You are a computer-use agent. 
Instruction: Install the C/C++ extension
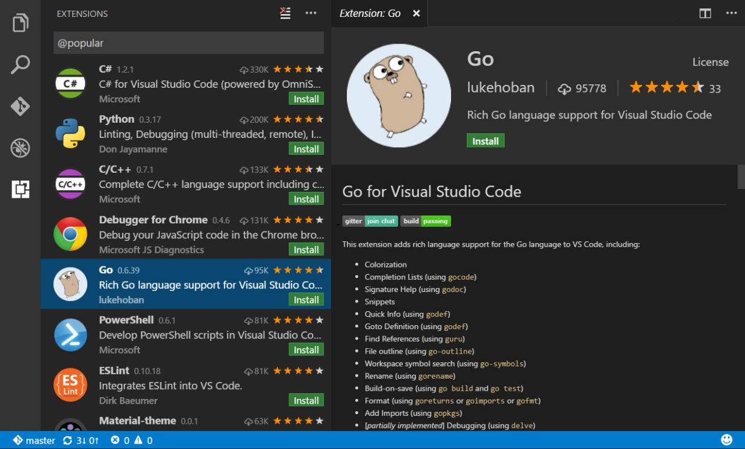[306, 199]
